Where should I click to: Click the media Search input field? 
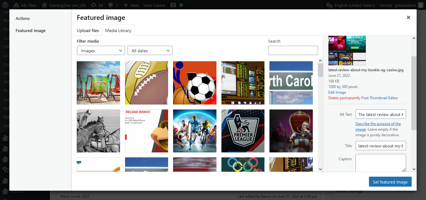[293, 50]
